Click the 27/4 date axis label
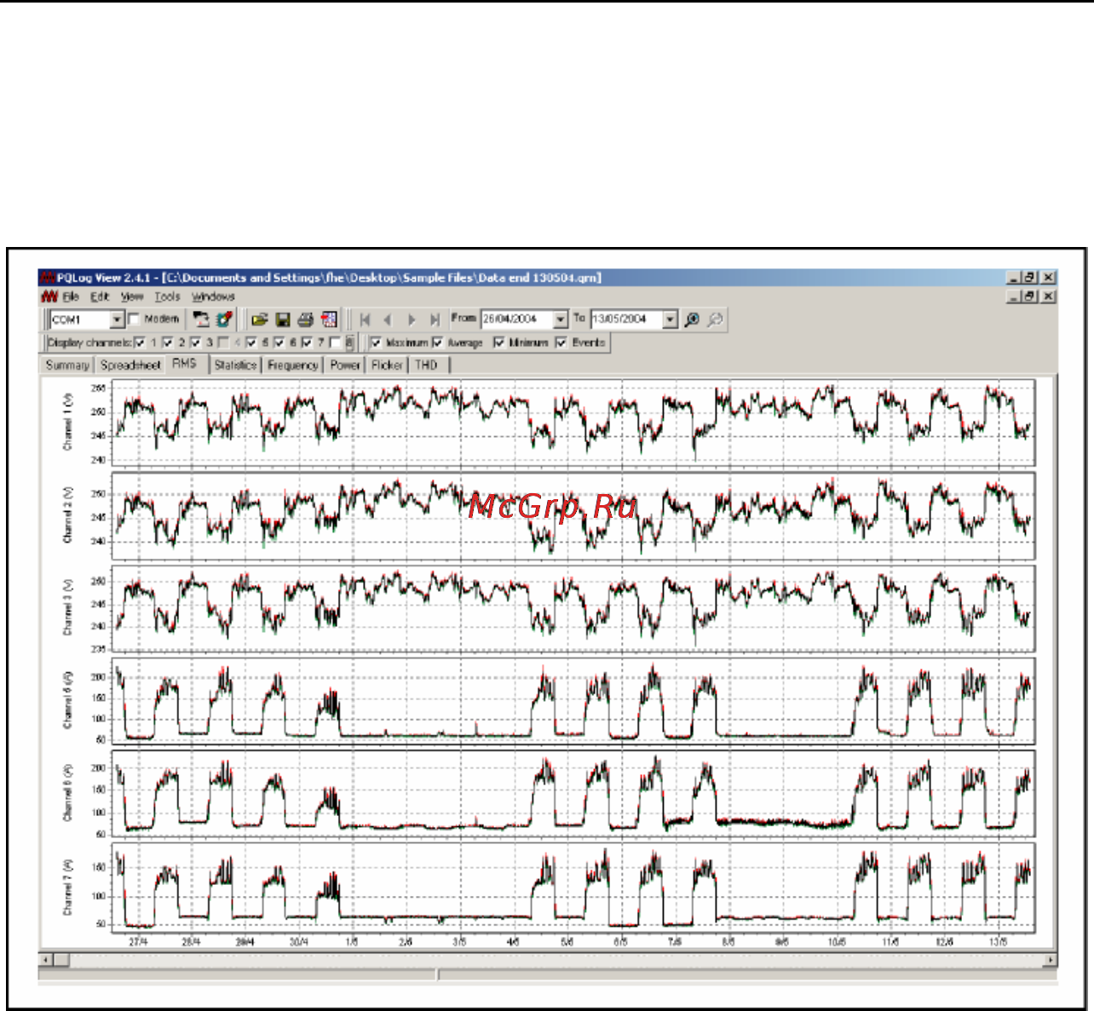 pyautogui.click(x=138, y=943)
